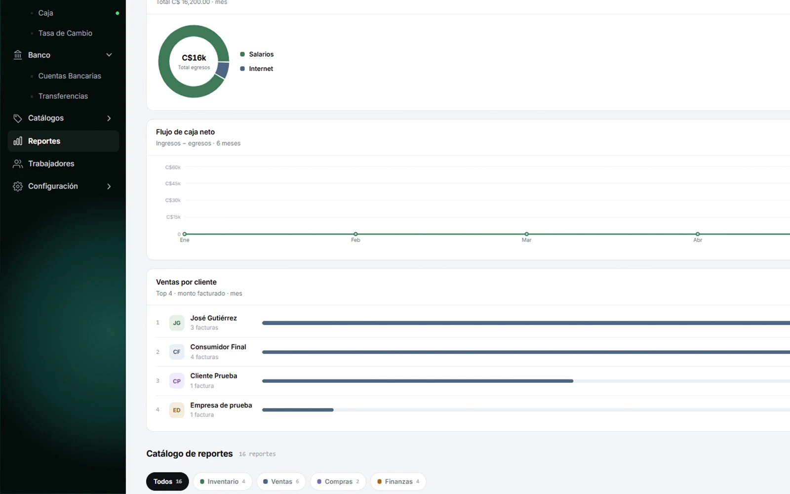790x494 pixels.
Task: Click the Reportes bar chart icon
Action: tap(18, 141)
